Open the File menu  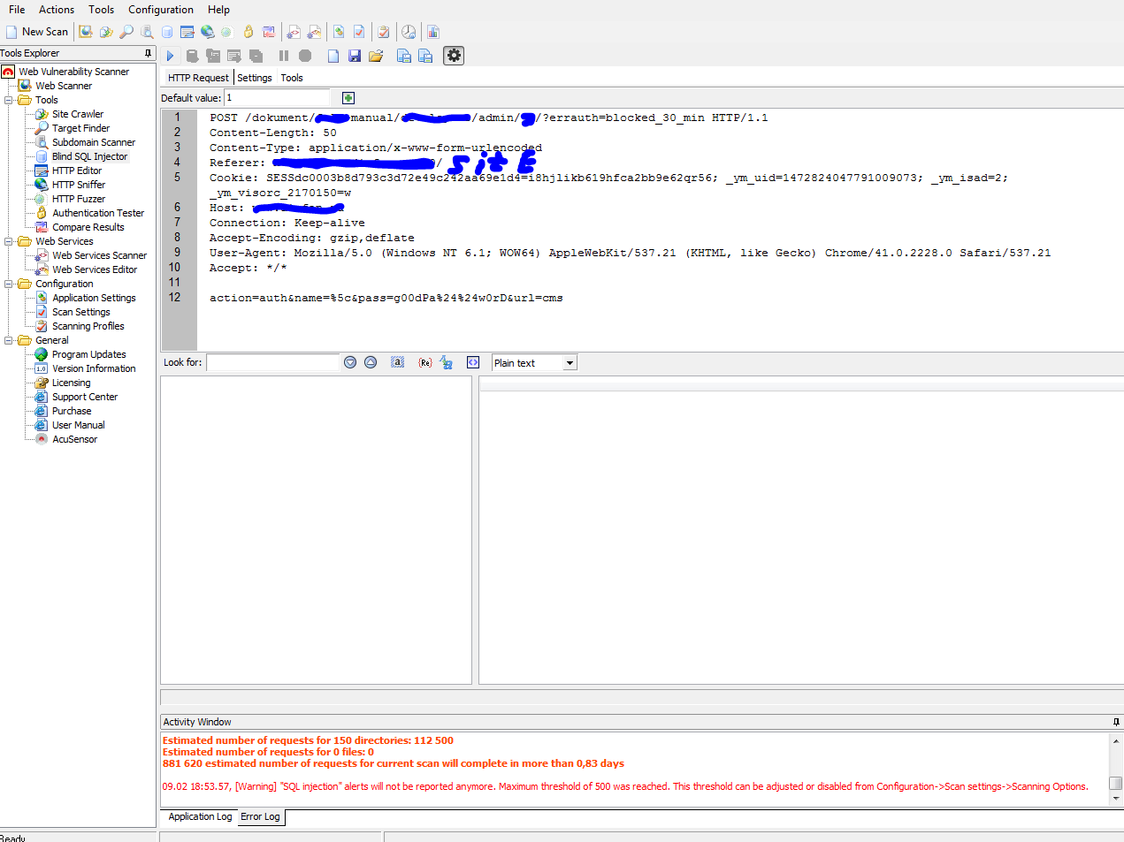17,10
